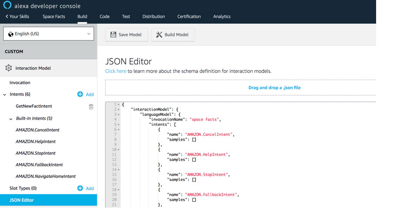This screenshot has width=397, height=215.
Task: Select AMAZON.FallbackIntent in the sidebar
Action: tap(39, 165)
